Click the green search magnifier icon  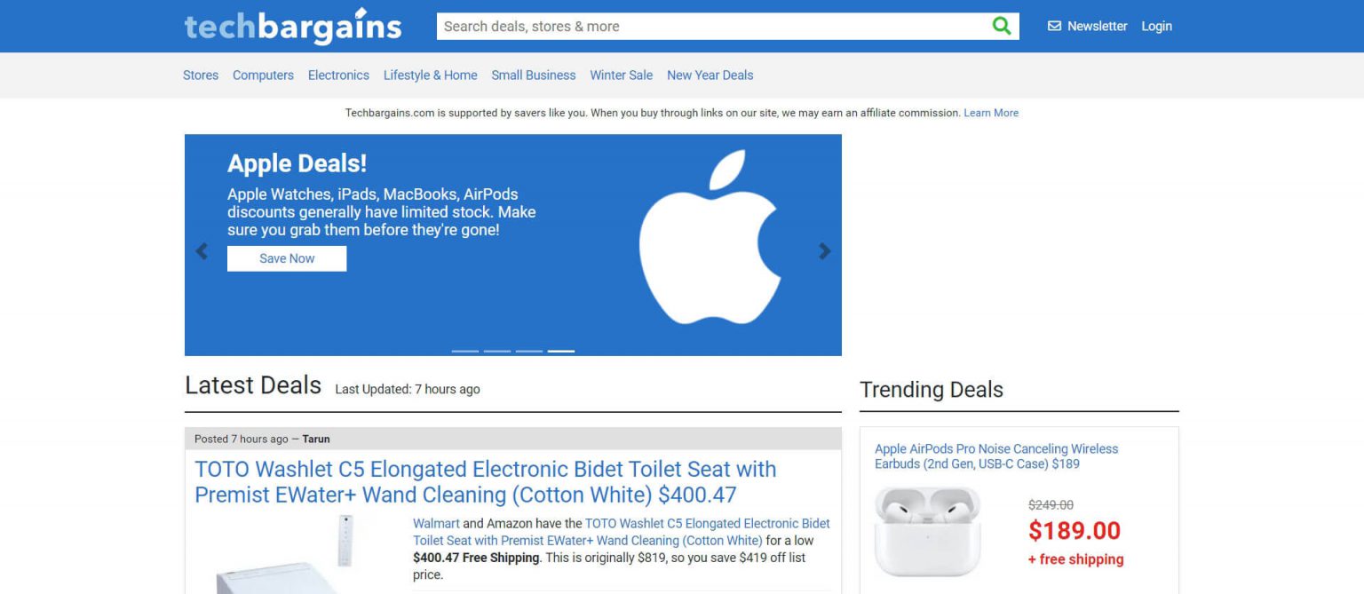click(x=1002, y=26)
